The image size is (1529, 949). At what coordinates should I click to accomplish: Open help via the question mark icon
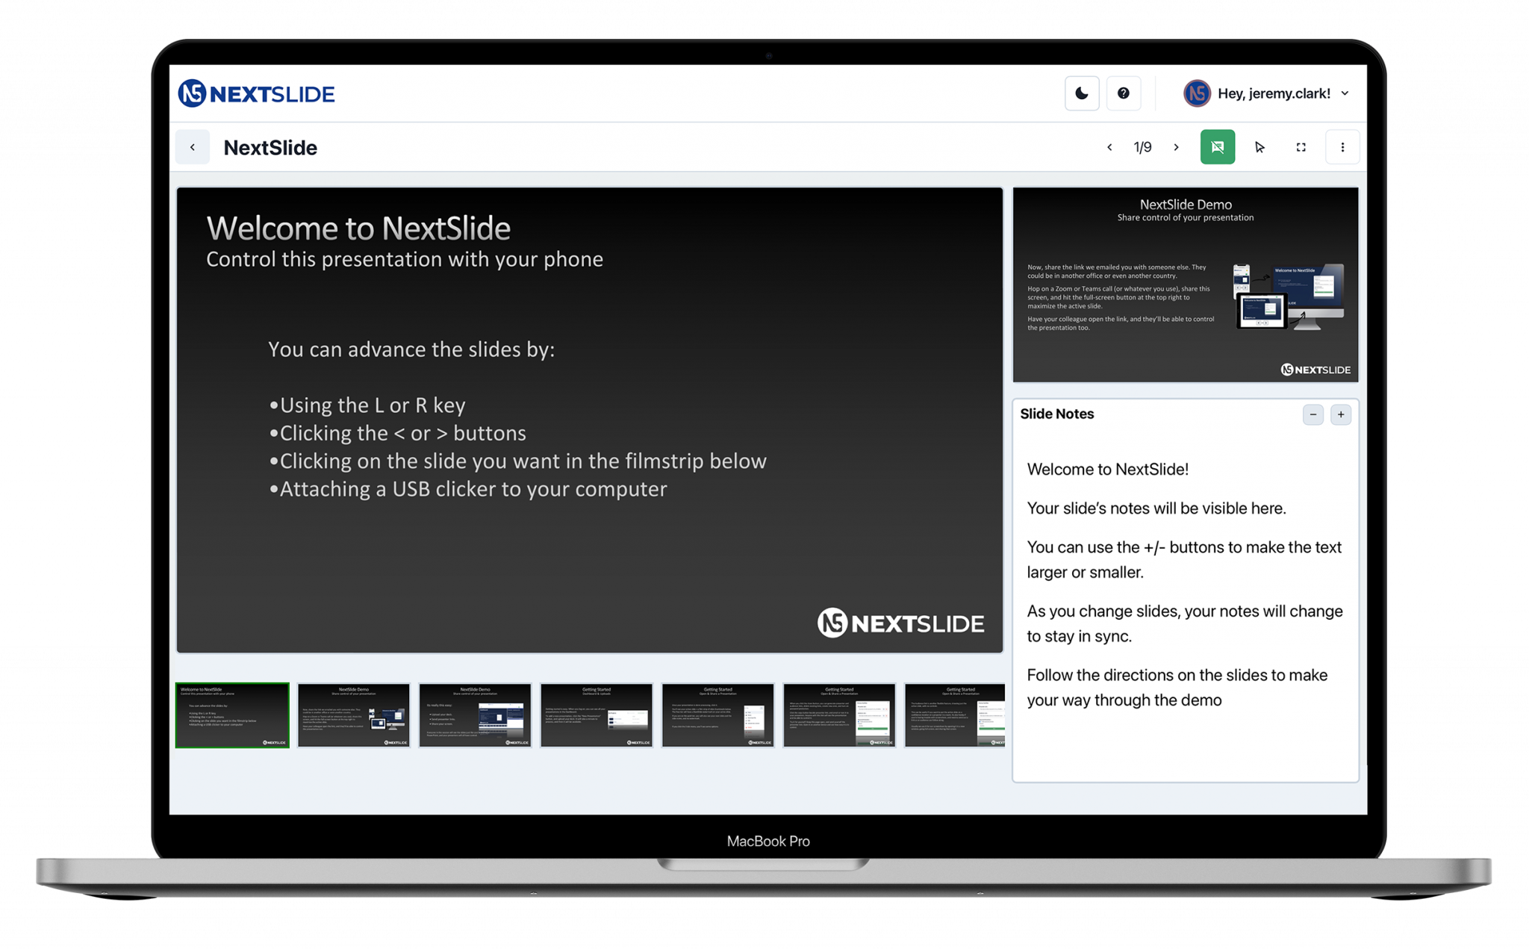click(x=1124, y=93)
